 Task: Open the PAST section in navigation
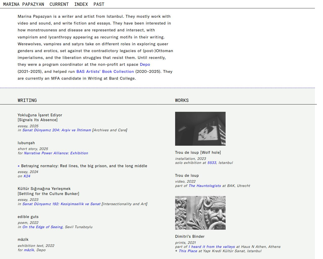tap(99, 4)
